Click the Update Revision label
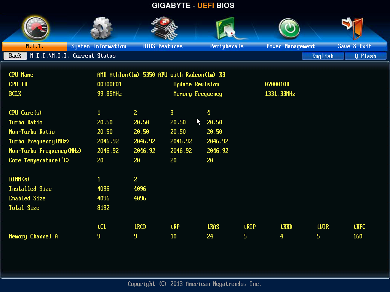This screenshot has width=390, height=292. pyautogui.click(x=196, y=84)
